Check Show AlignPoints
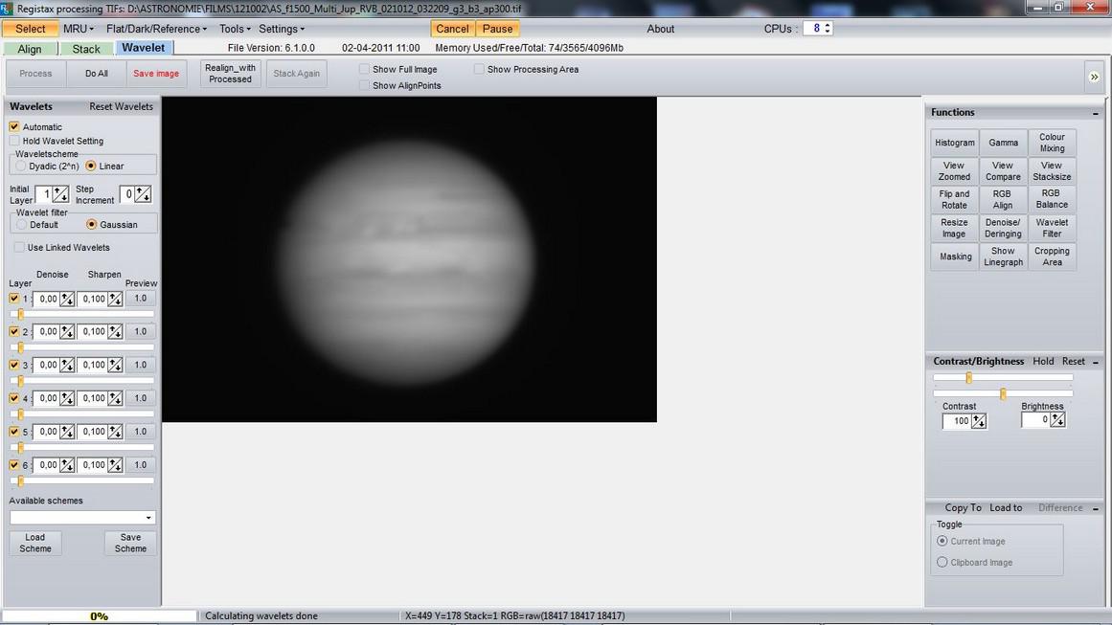Viewport: 1112px width, 625px height. [365, 86]
